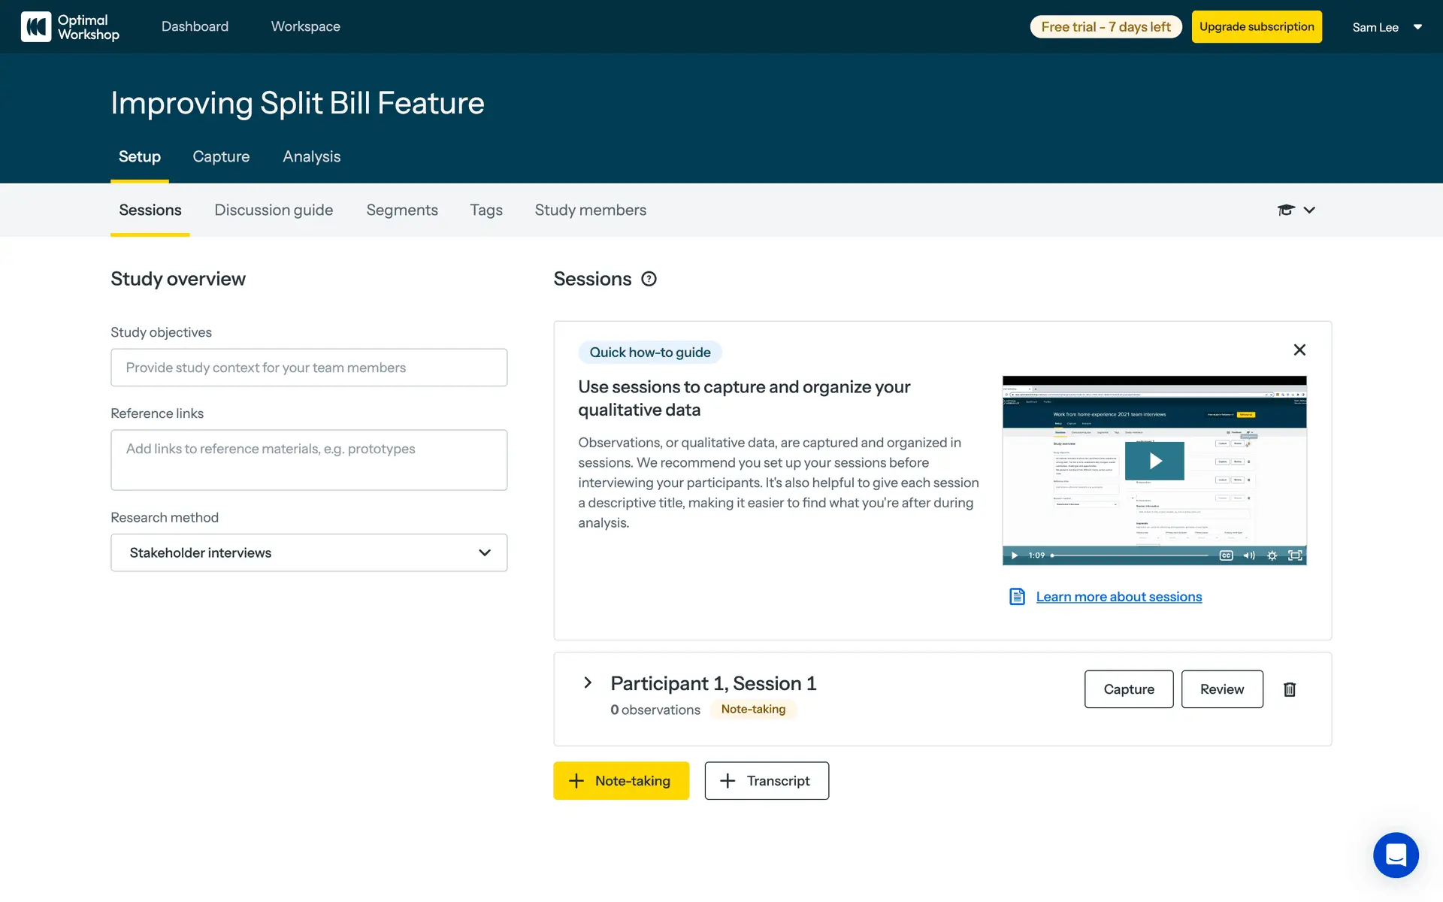The height and width of the screenshot is (902, 1443).
Task: Play the how-to video with the center play button
Action: pyautogui.click(x=1154, y=461)
